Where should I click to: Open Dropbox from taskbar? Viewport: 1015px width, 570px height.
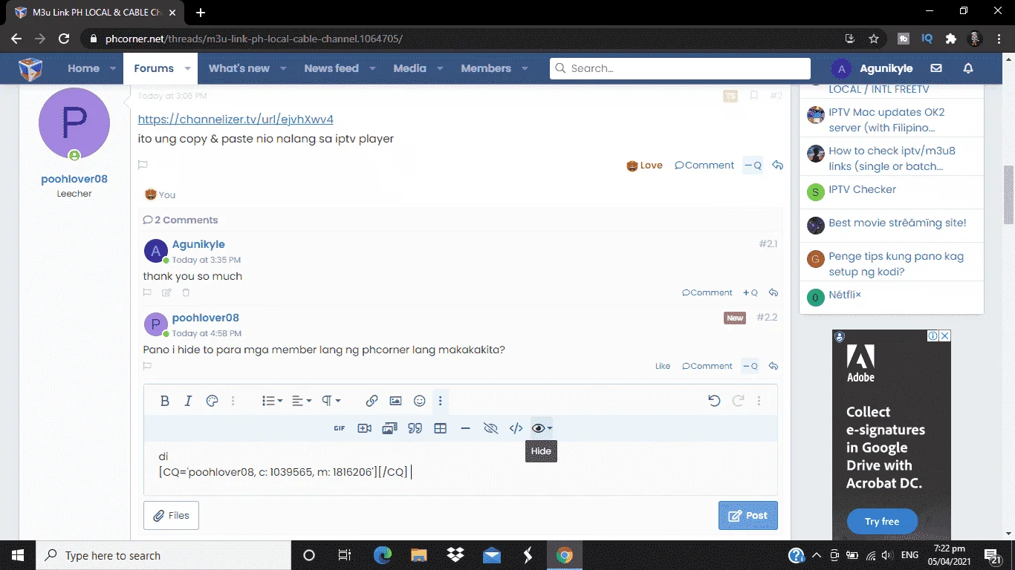[455, 555]
